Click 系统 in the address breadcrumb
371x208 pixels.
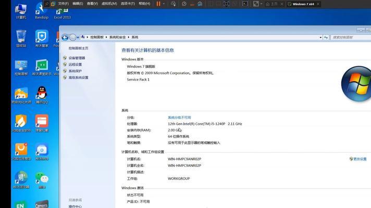[x=135, y=37]
